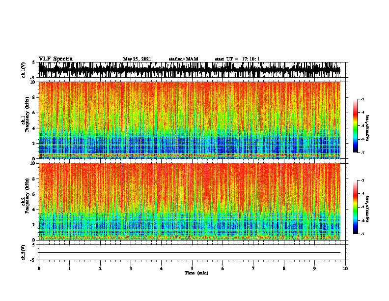The image size is (389, 301).
Task: Click the ch.2 spectrogram color scale bar
Action: coord(355,207)
